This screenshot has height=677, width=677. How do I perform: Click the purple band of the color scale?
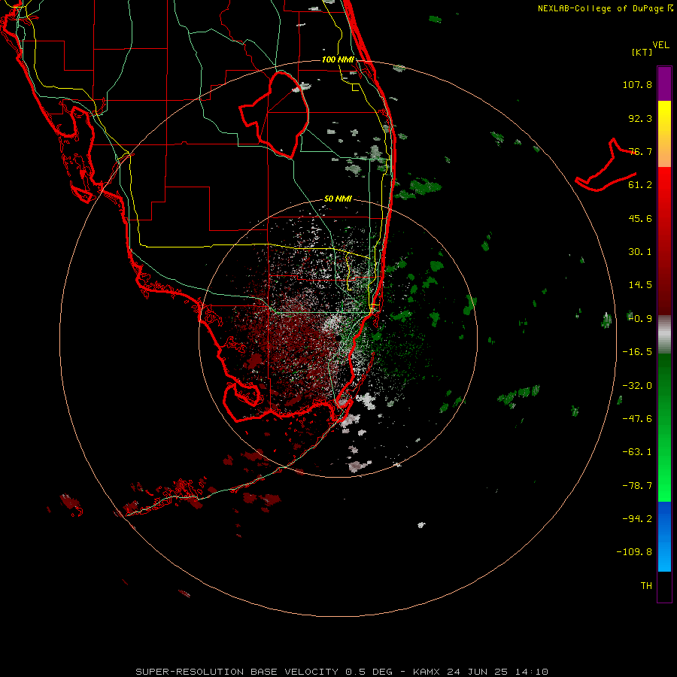pos(664,83)
